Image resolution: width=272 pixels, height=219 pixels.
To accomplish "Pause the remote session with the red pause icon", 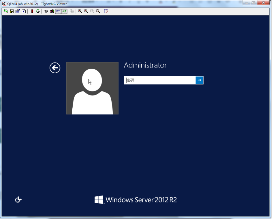I will tap(32, 11).
